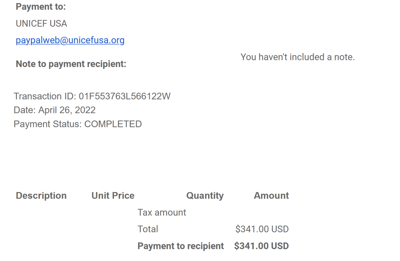This screenshot has width=400, height=261.
Task: Click the Payment to: heading
Action: coord(41,7)
